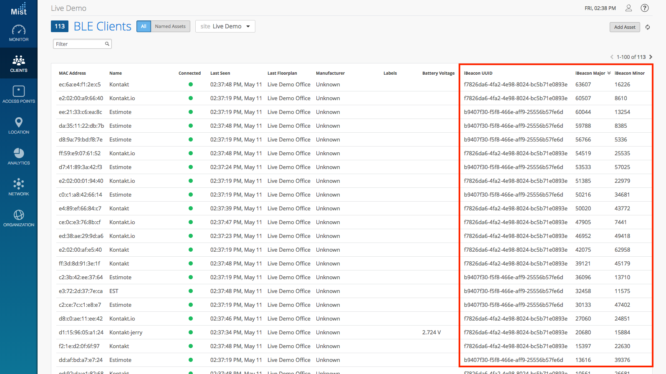
Task: Click the Mist logo
Action: [x=19, y=9]
